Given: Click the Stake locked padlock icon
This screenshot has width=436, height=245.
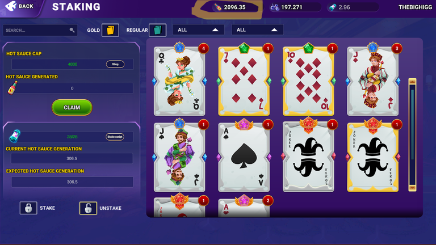Looking at the screenshot, I should [28, 208].
